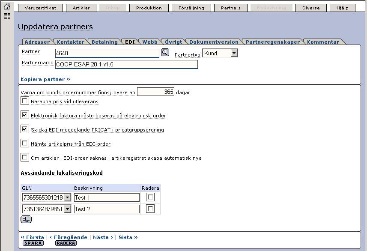Open the Artiklar menu
Image resolution: width=367 pixels, height=251 pixels.
81,8
